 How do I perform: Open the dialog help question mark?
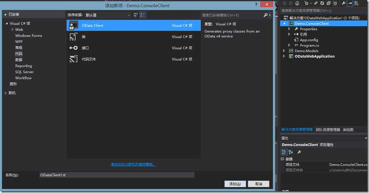[x=256, y=5]
